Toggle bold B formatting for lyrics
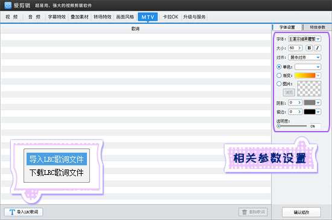This screenshot has width=332, height=220. pyautogui.click(x=309, y=48)
